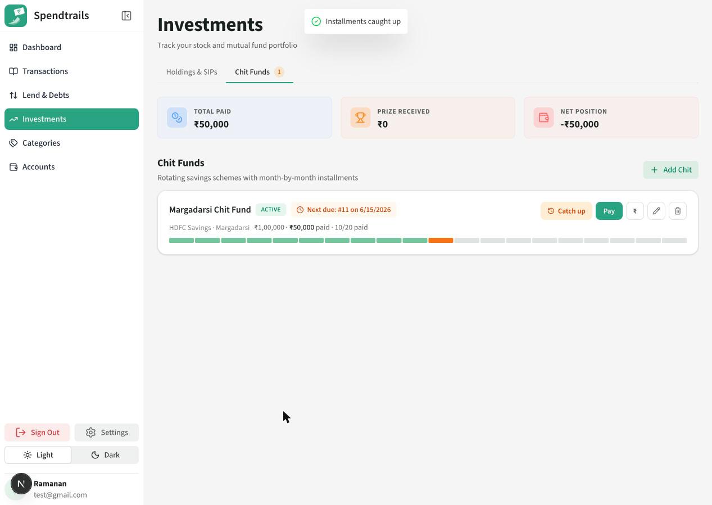712x505 pixels.
Task: Open Lend & Debts section
Action: (x=71, y=95)
